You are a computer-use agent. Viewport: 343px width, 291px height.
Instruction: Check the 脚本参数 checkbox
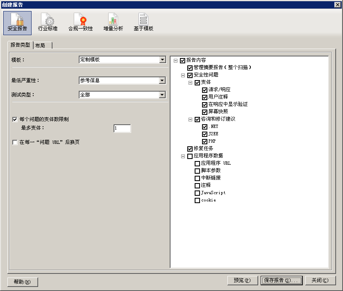point(197,171)
